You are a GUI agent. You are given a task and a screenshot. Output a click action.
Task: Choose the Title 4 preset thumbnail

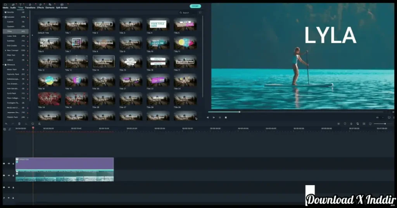(x=158, y=24)
